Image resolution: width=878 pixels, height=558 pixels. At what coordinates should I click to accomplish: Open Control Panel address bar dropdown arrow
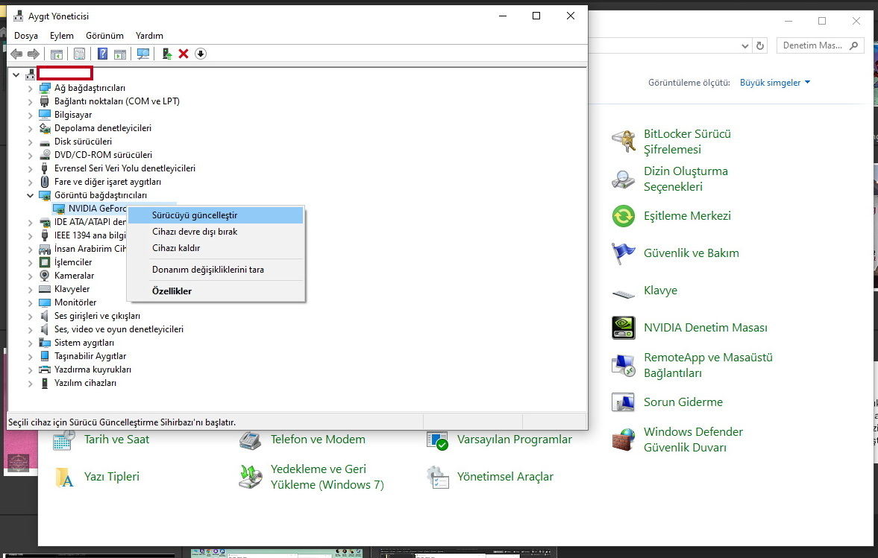[x=744, y=46]
